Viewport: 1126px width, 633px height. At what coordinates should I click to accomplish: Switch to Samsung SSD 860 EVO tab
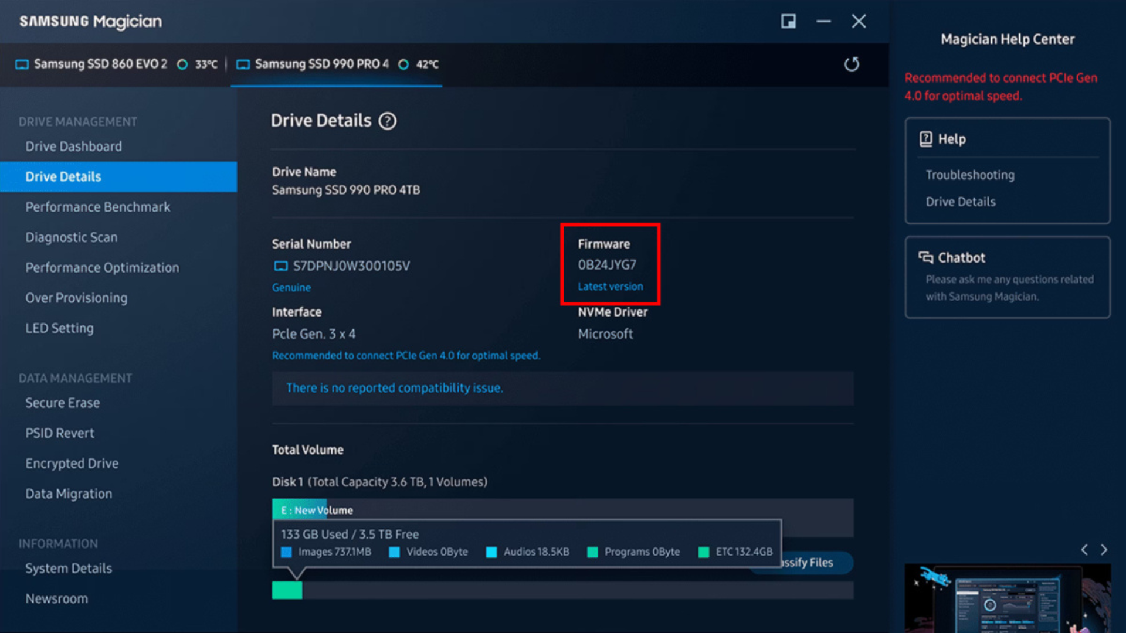[x=100, y=64]
